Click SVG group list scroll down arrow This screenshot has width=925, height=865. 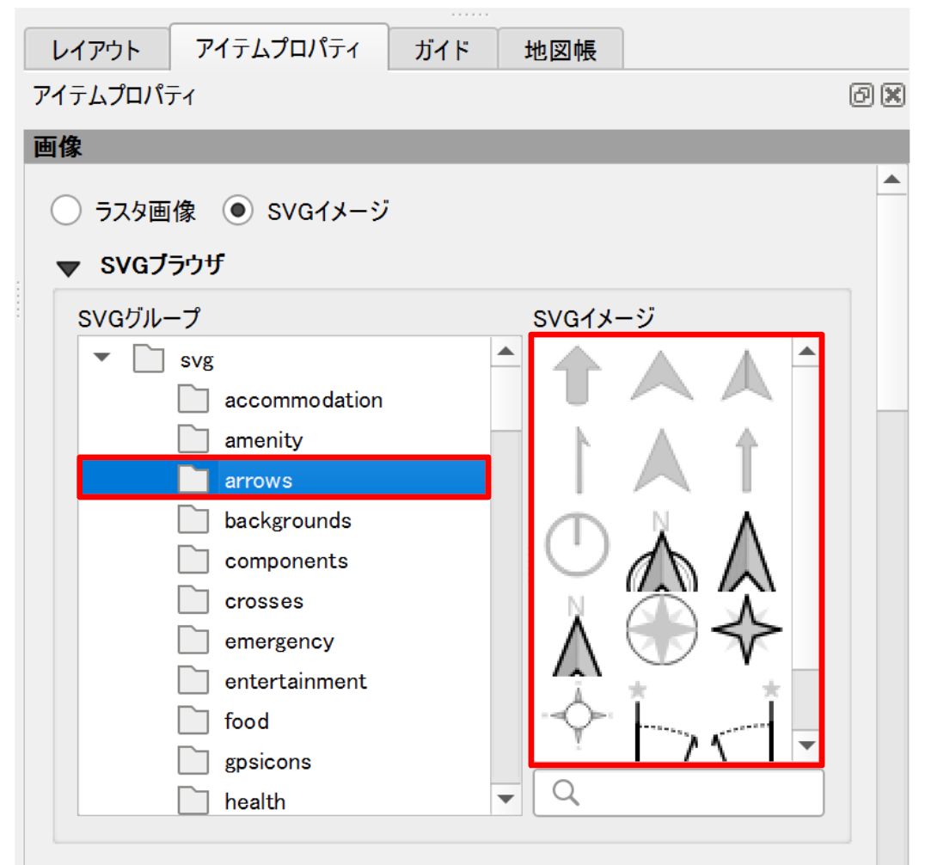505,799
